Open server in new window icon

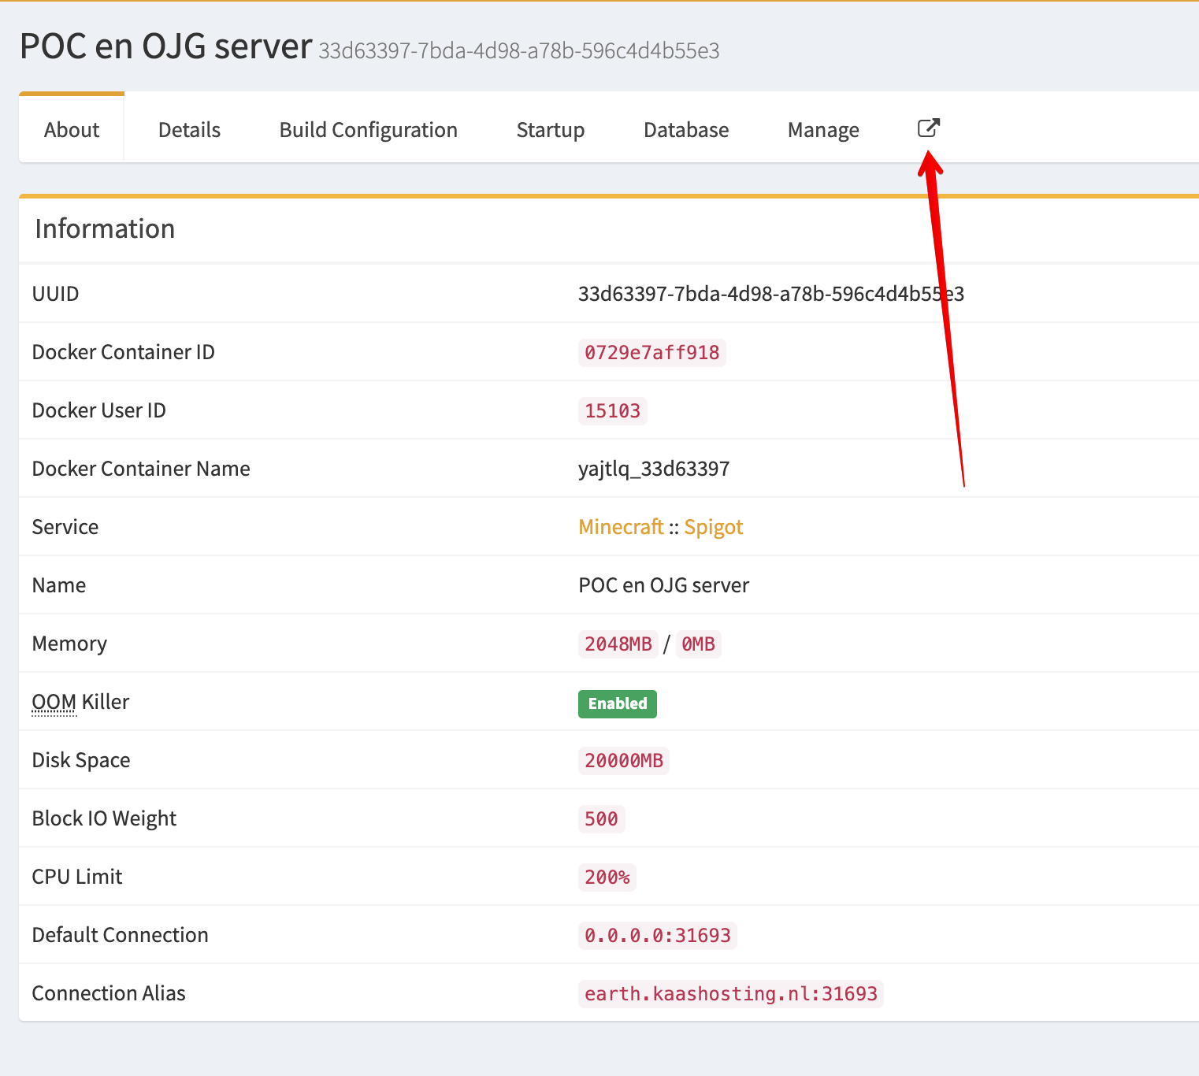(x=928, y=128)
